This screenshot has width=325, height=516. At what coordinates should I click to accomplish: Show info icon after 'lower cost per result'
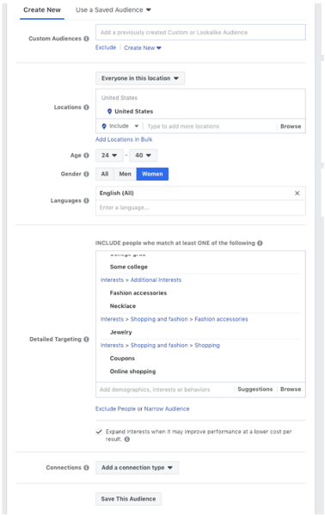click(x=127, y=439)
